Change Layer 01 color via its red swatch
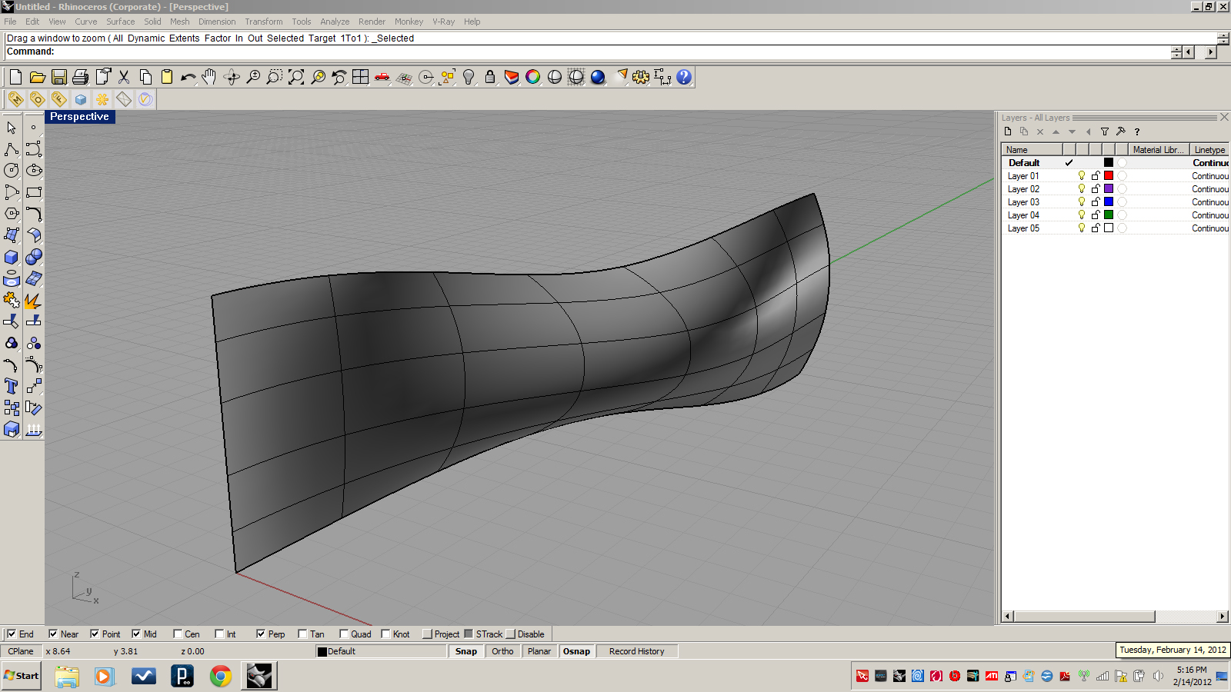 coord(1108,175)
